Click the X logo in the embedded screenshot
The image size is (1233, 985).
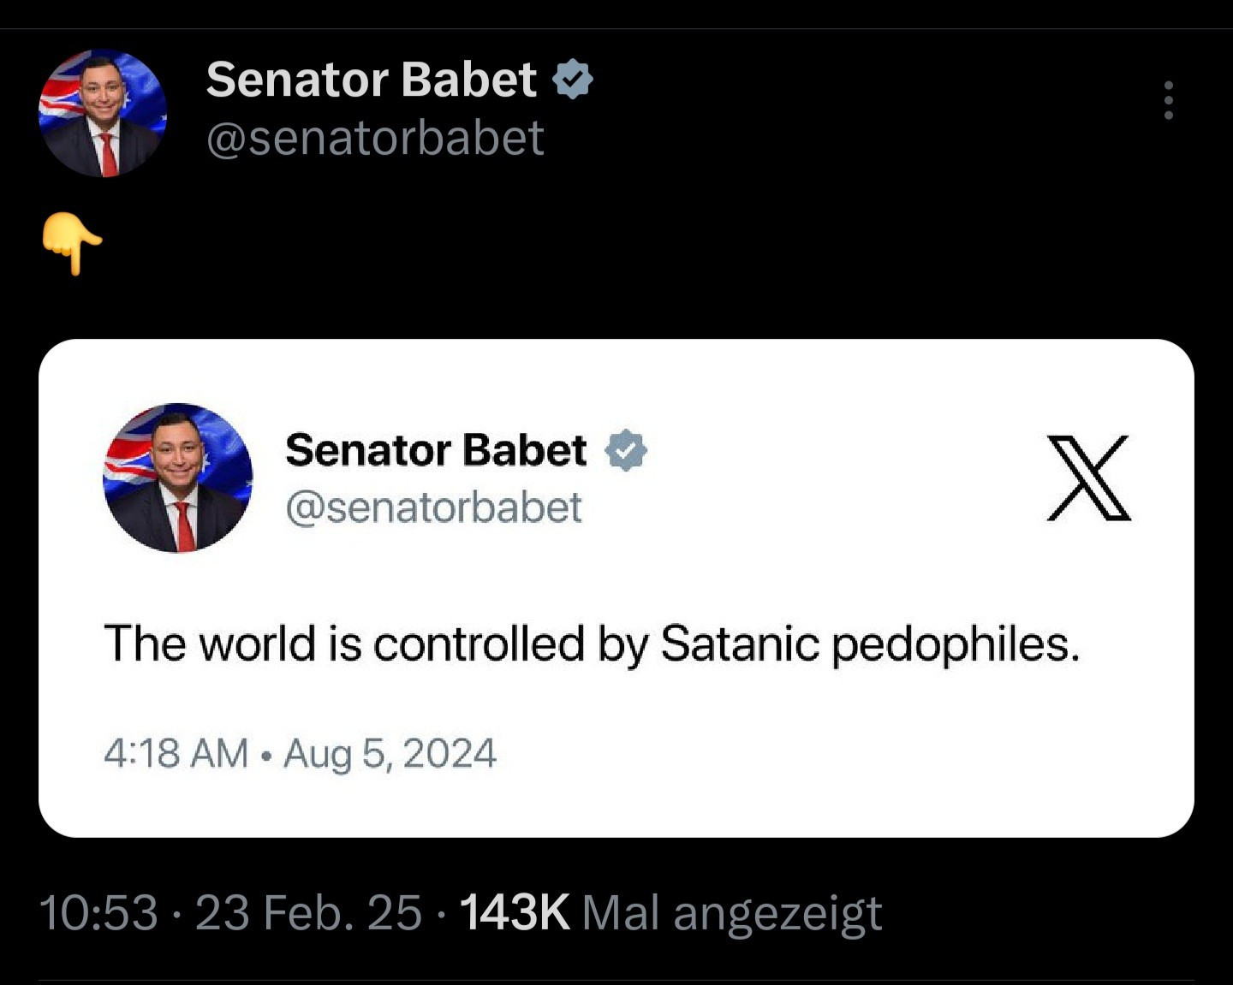point(1088,478)
